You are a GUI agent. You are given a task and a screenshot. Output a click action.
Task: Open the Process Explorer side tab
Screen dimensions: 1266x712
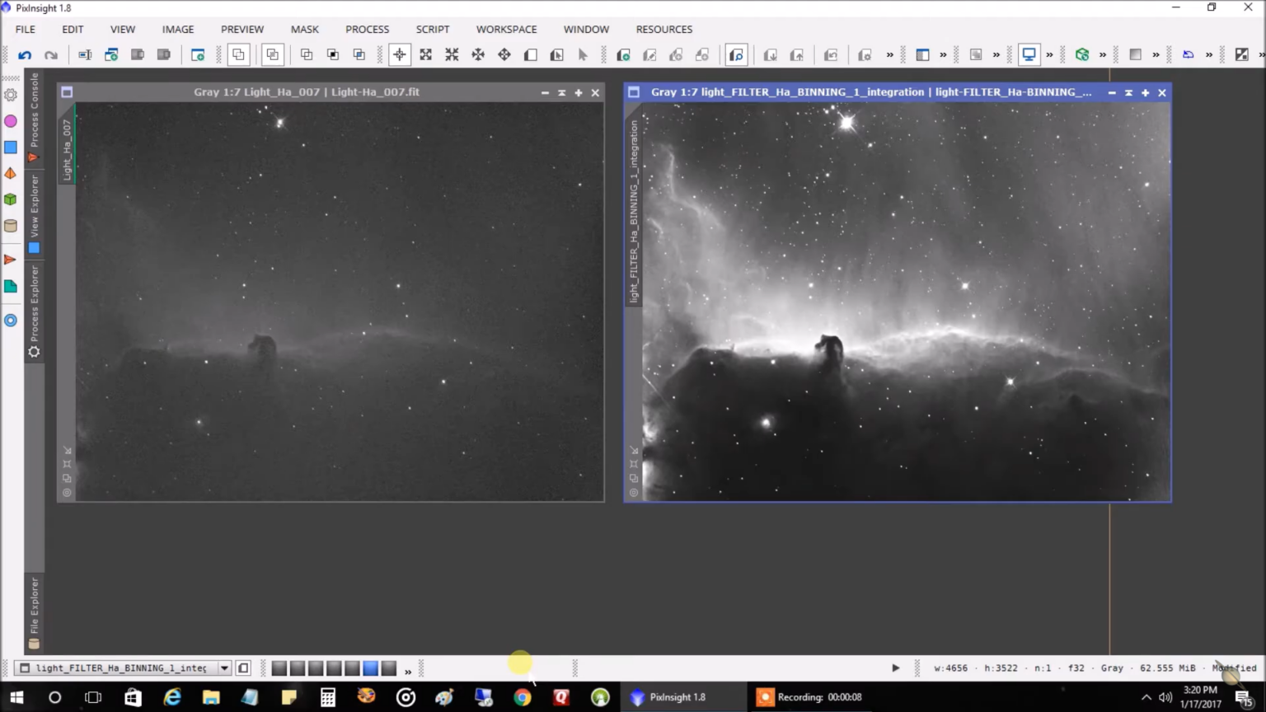coord(34,311)
